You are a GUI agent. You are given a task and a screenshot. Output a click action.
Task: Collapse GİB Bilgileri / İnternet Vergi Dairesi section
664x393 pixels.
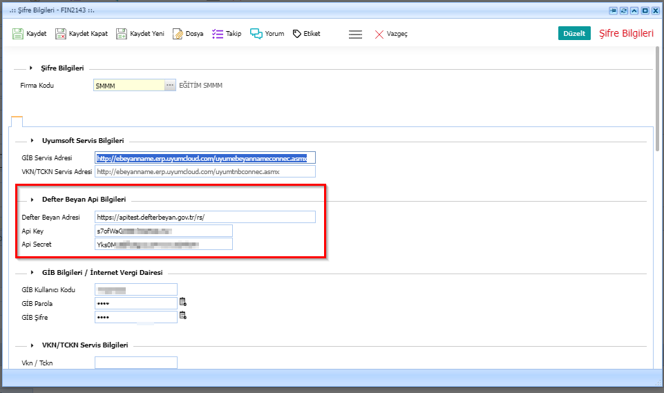(x=32, y=272)
